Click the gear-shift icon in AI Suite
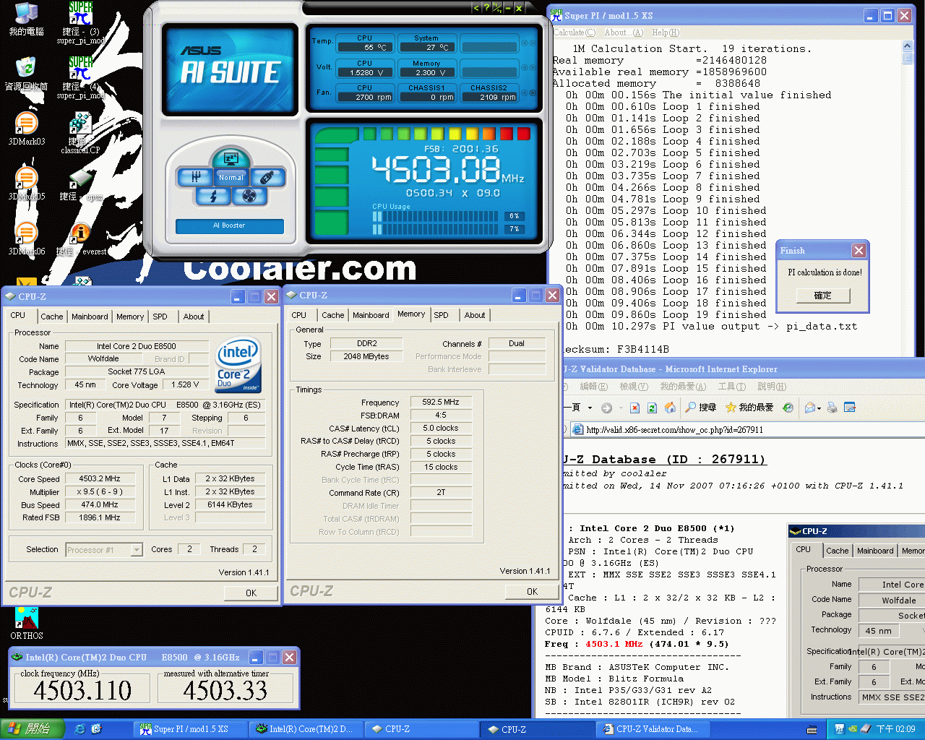This screenshot has height=740, width=925. point(196,176)
